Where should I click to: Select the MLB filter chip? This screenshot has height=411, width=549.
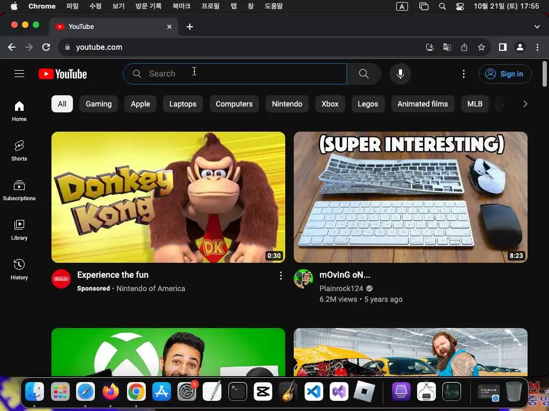[x=475, y=104]
